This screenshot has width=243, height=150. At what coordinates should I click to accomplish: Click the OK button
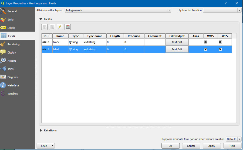coord(170,146)
